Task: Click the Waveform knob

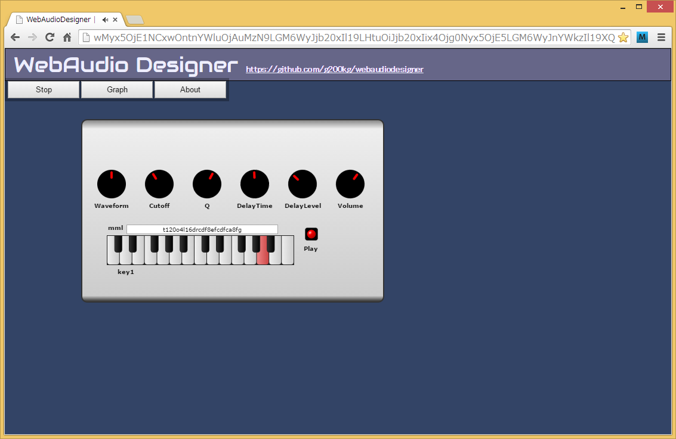Action: 112,184
